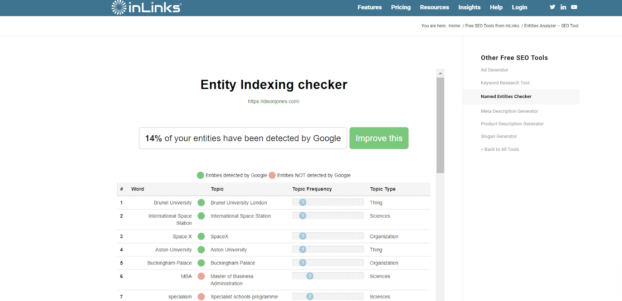
Task: Click up arrow of results scrollbar
Action: click(440, 73)
